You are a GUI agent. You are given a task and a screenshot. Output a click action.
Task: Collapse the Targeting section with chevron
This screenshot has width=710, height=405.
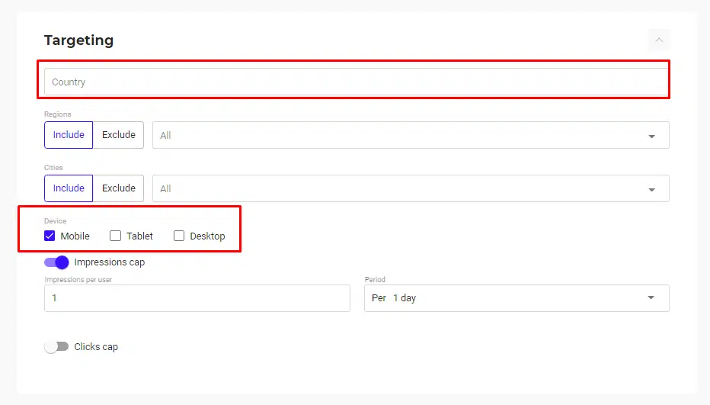tap(659, 40)
